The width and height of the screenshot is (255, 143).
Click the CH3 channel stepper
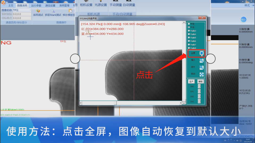199,102
